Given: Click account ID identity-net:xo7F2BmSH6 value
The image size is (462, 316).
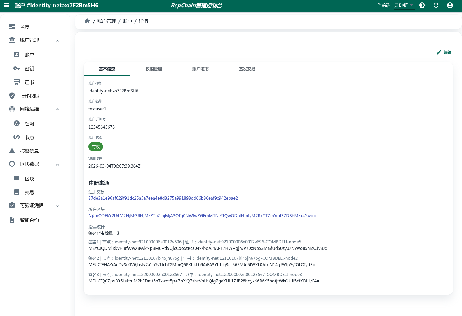Looking at the screenshot, I should click(113, 91).
